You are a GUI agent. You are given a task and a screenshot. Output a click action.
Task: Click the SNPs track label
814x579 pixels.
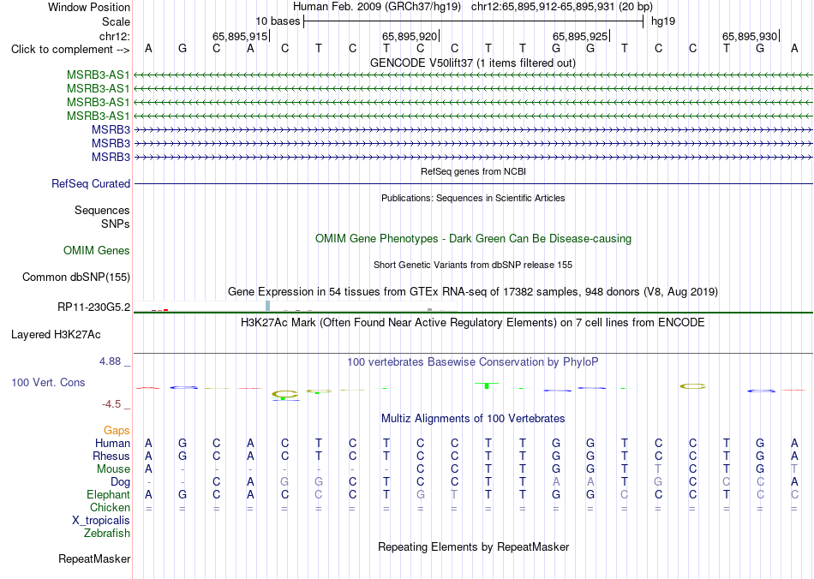click(x=116, y=224)
